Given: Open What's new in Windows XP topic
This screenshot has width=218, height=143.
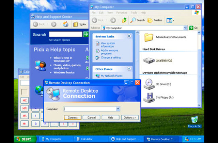Looking at the screenshot, I should (x=63, y=59).
